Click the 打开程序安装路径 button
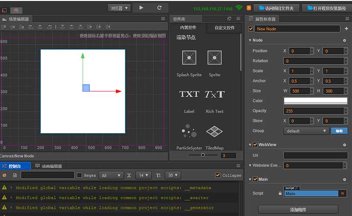 (327, 8)
